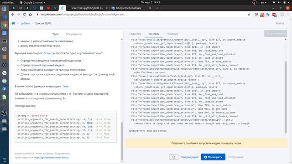Image resolution: width=292 pixels, height=164 pixels.
Task: Open keyboard layout 'en' dropdown
Action: coord(264,2)
